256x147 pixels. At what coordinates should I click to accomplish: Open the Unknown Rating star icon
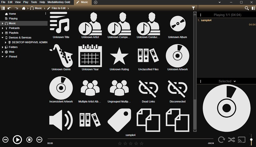click(x=119, y=55)
